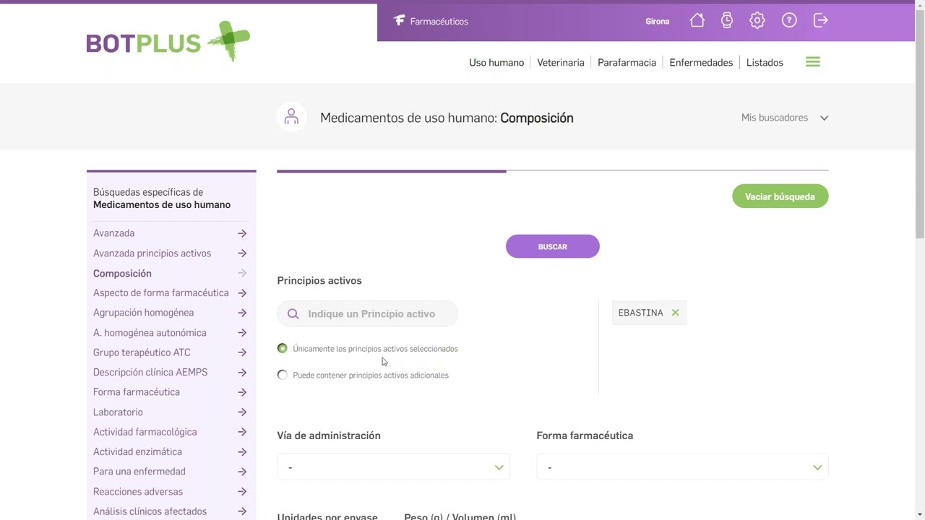Go to the home icon
This screenshot has width=925, height=520.
click(697, 21)
